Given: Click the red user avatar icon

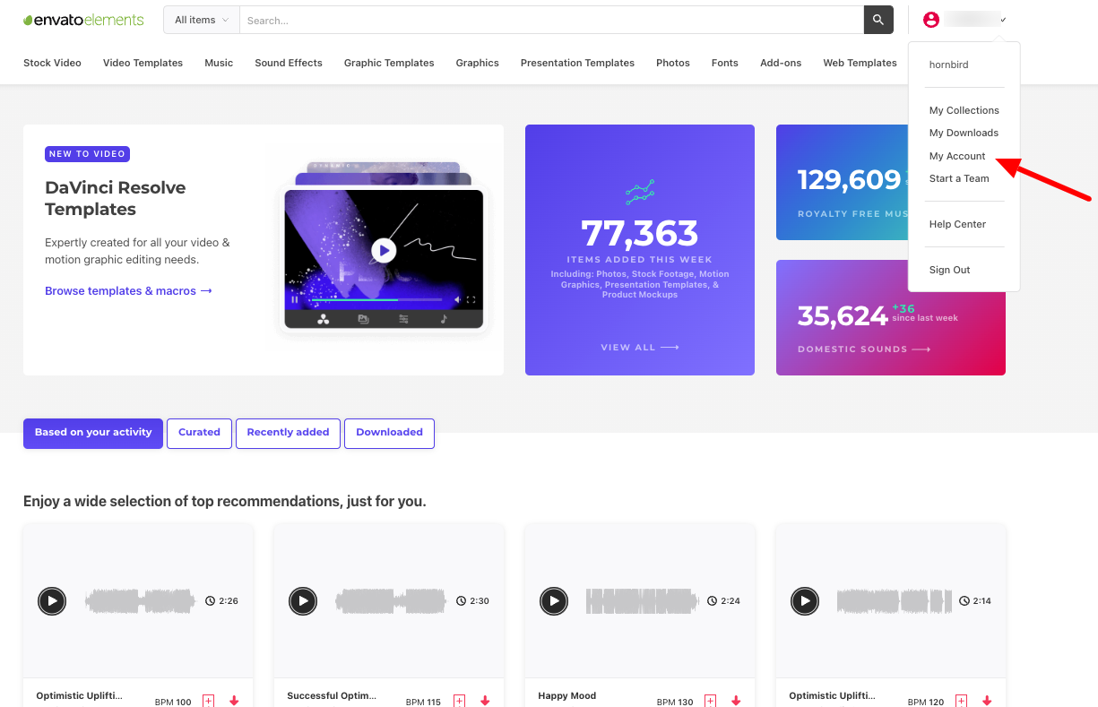Looking at the screenshot, I should (x=930, y=19).
